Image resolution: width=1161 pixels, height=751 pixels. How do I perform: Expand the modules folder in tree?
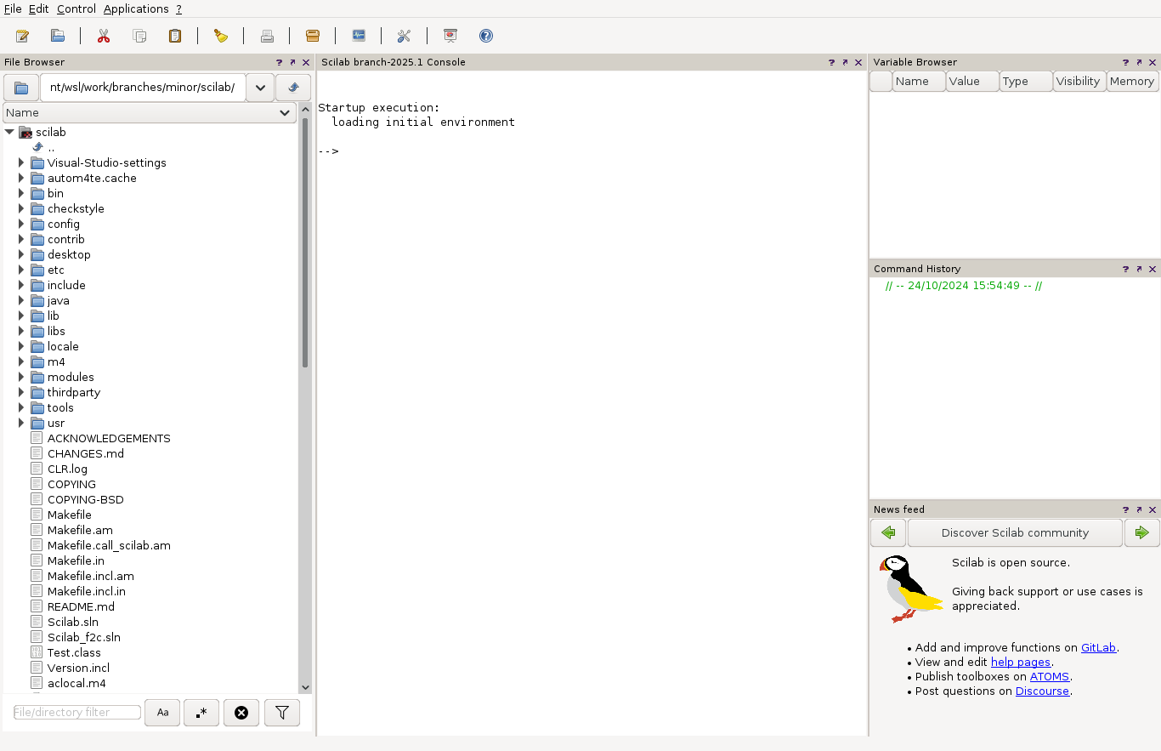tap(21, 377)
